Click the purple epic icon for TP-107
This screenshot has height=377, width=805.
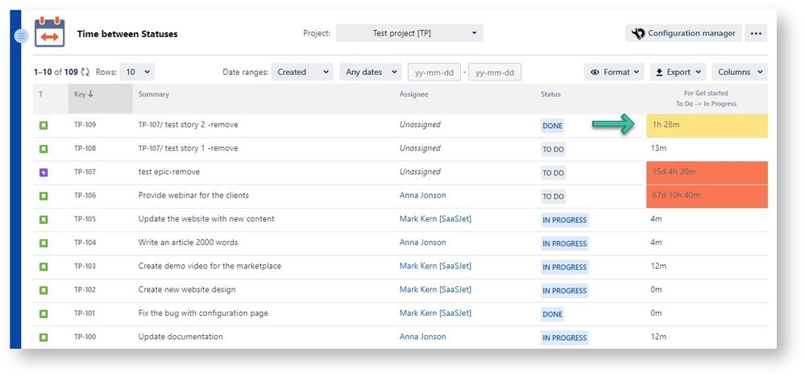pyautogui.click(x=44, y=172)
